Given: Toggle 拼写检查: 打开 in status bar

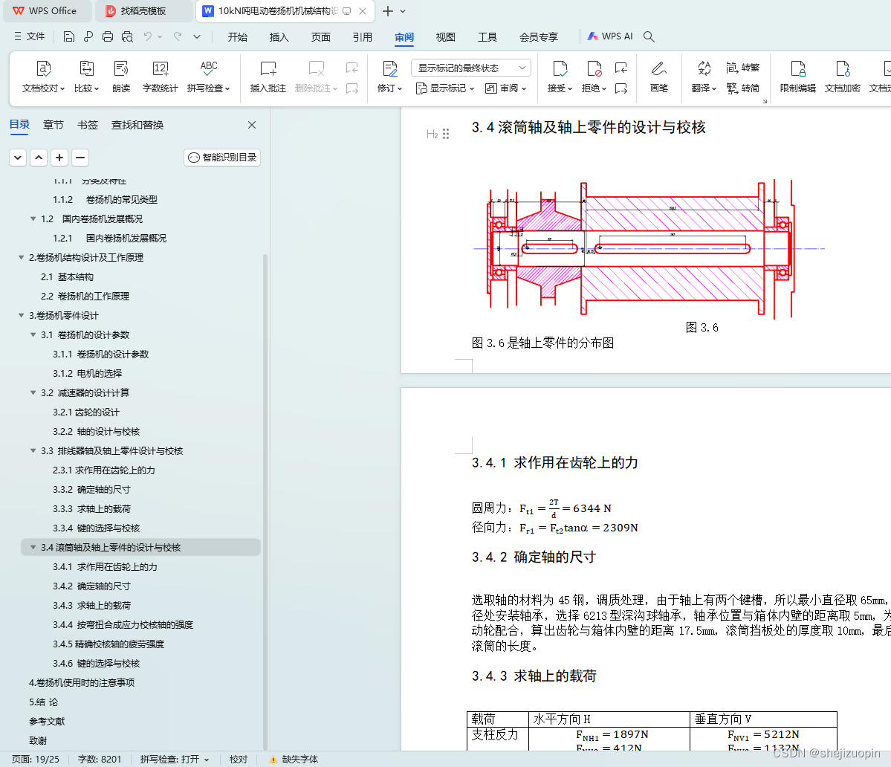Looking at the screenshot, I should tap(175, 759).
